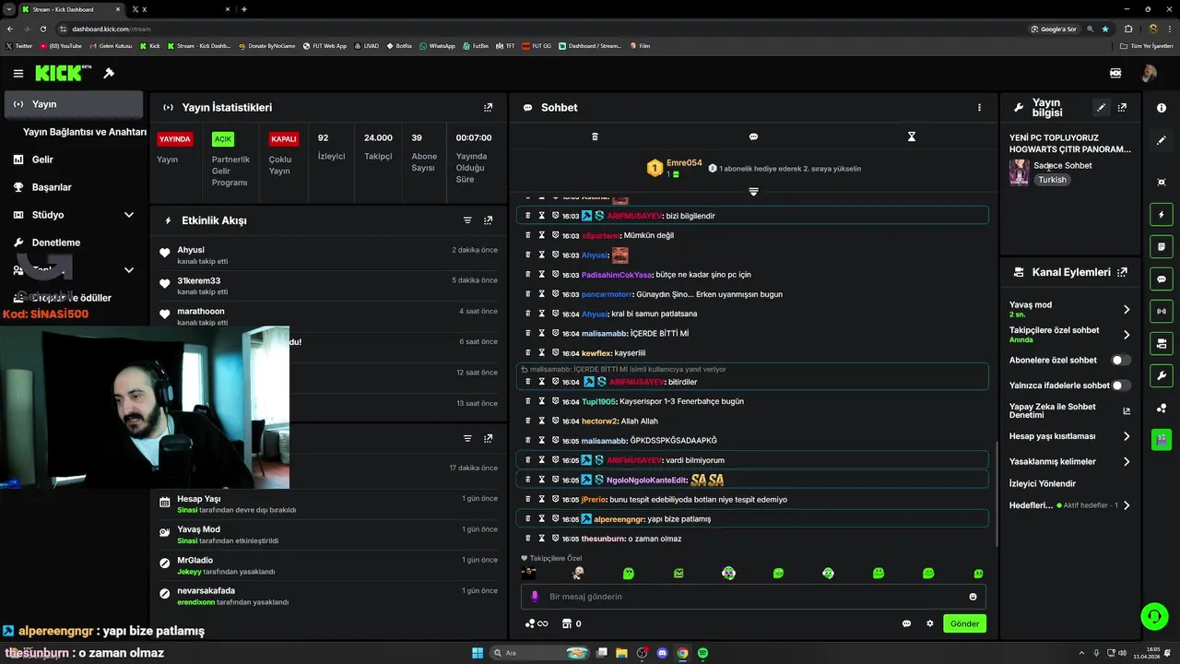
Task: Click İzleyici Yönlendir
Action: pyautogui.click(x=1043, y=483)
